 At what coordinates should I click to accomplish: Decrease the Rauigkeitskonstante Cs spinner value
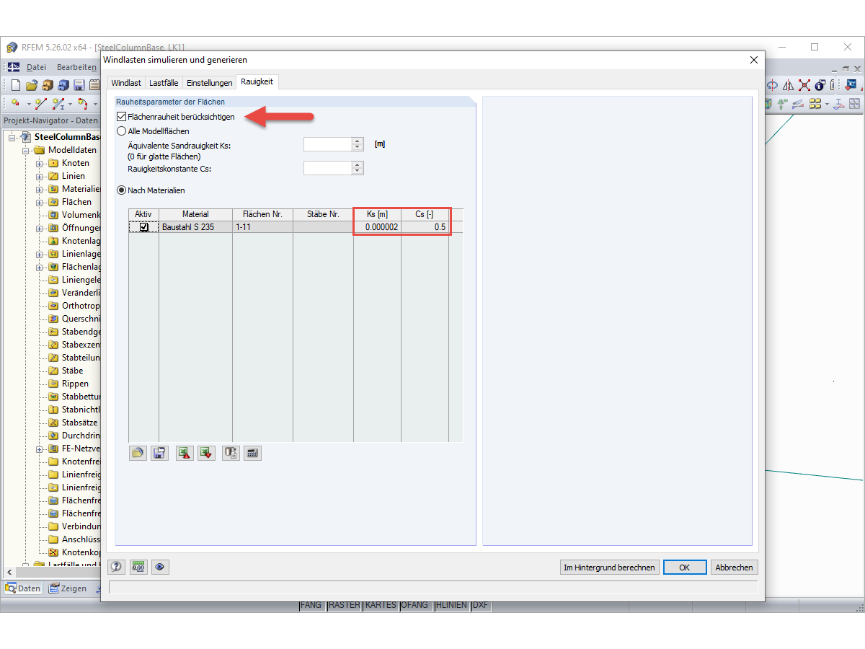click(x=358, y=172)
